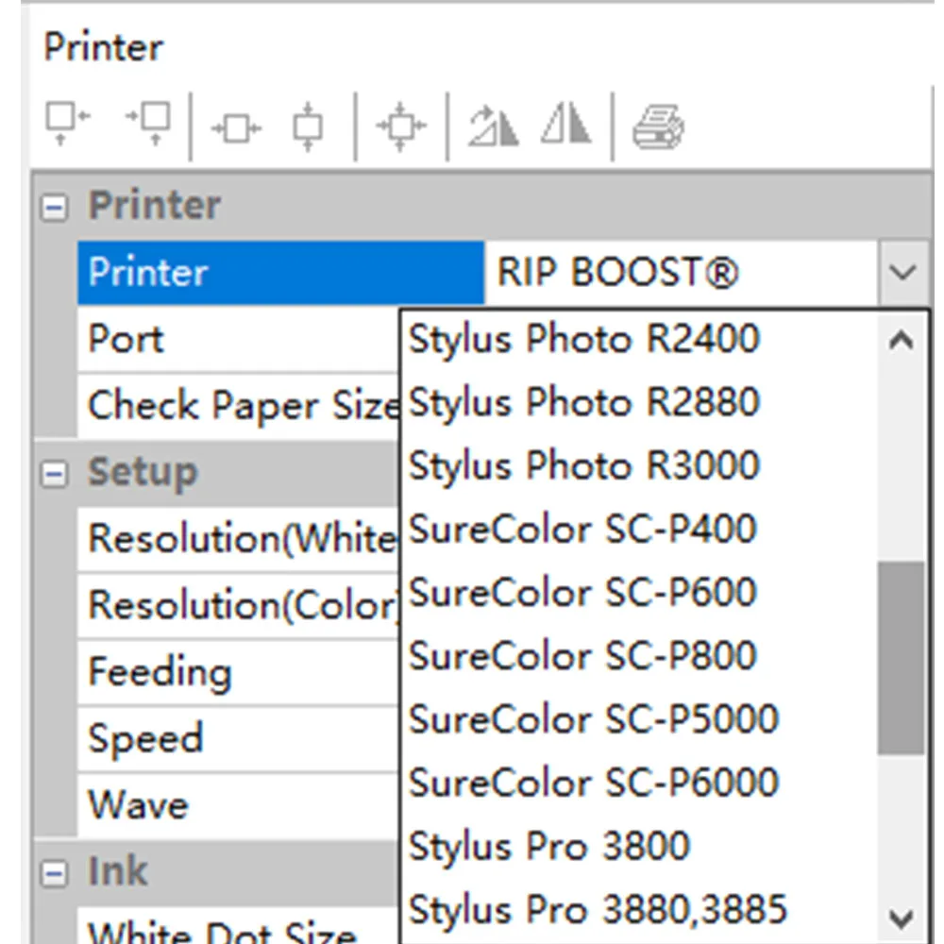Collapse the Ink section
Image resolution: width=944 pixels, height=944 pixels.
55,871
